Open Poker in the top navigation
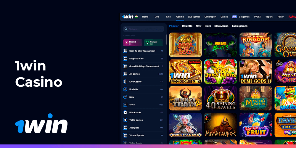The width and height of the screenshot is (296, 148). click(281, 17)
